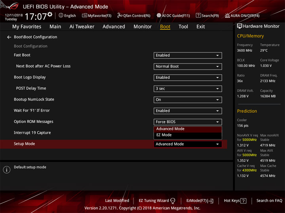Click the EzMode exit arrow icon
Image resolution: width=285 pixels, height=213 pixels.
(211, 201)
